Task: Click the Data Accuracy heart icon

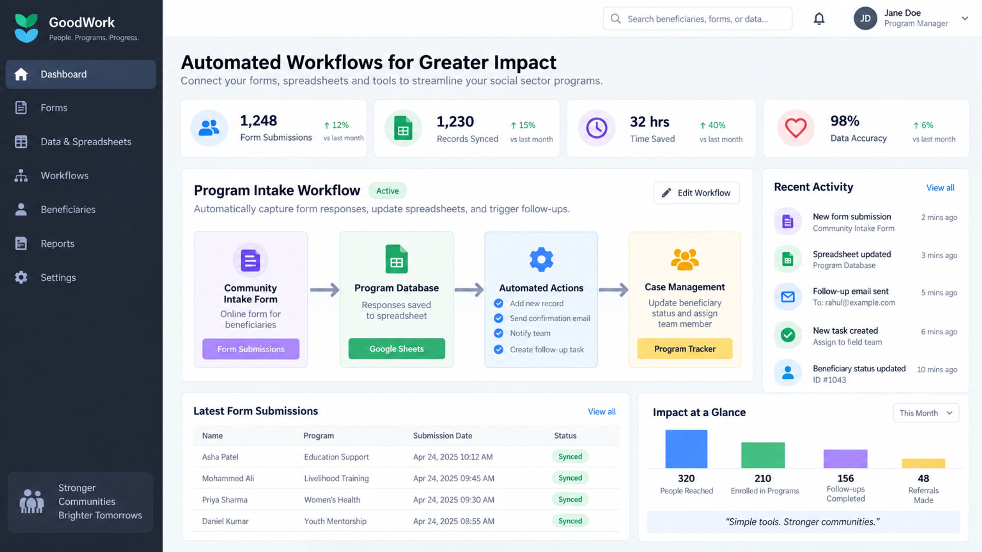Action: pyautogui.click(x=796, y=128)
